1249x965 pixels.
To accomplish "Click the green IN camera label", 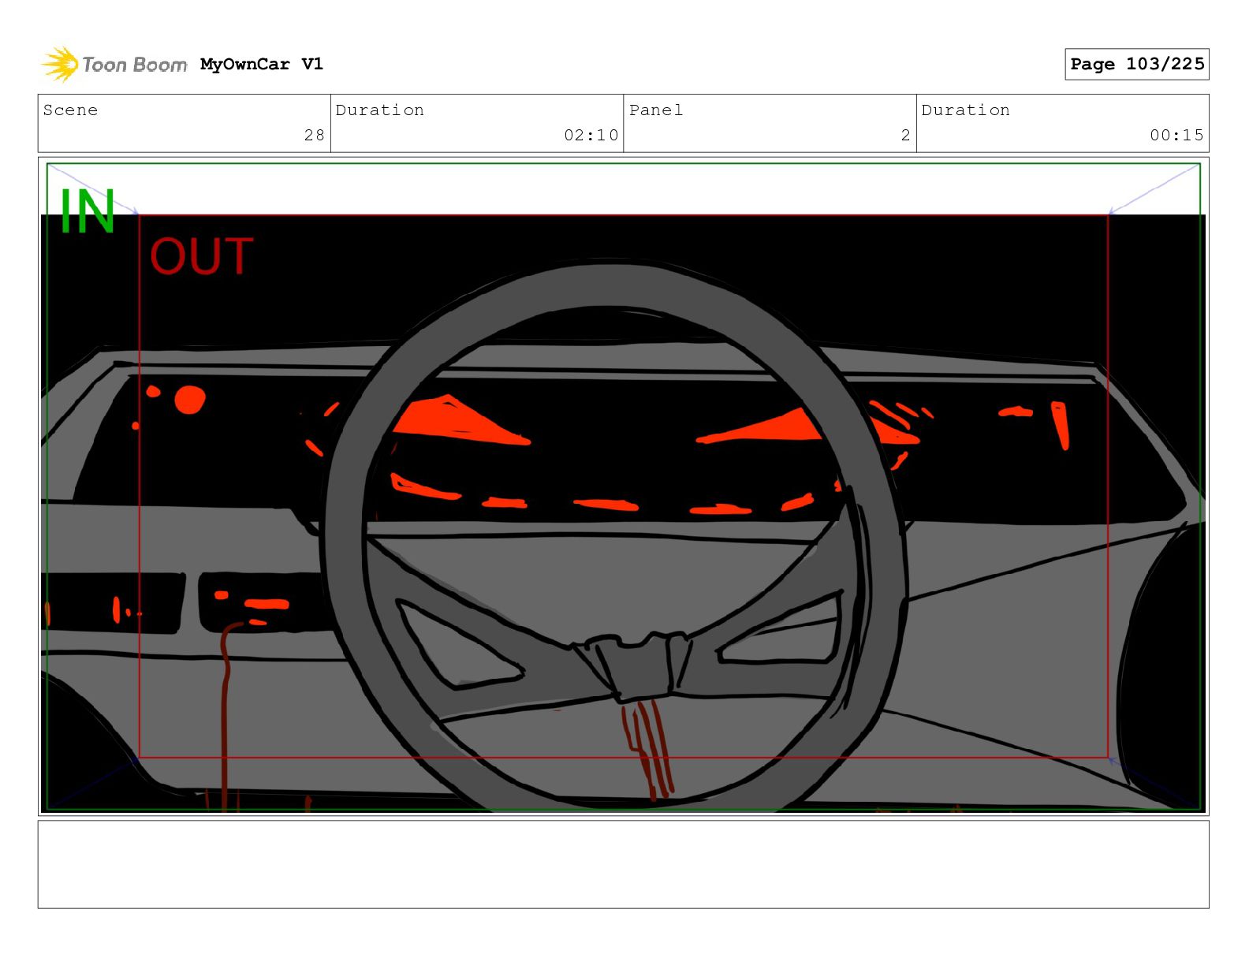I will pos(88,211).
